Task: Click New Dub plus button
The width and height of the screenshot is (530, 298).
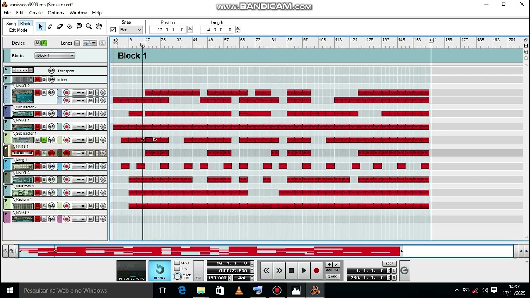Action: click(x=329, y=265)
